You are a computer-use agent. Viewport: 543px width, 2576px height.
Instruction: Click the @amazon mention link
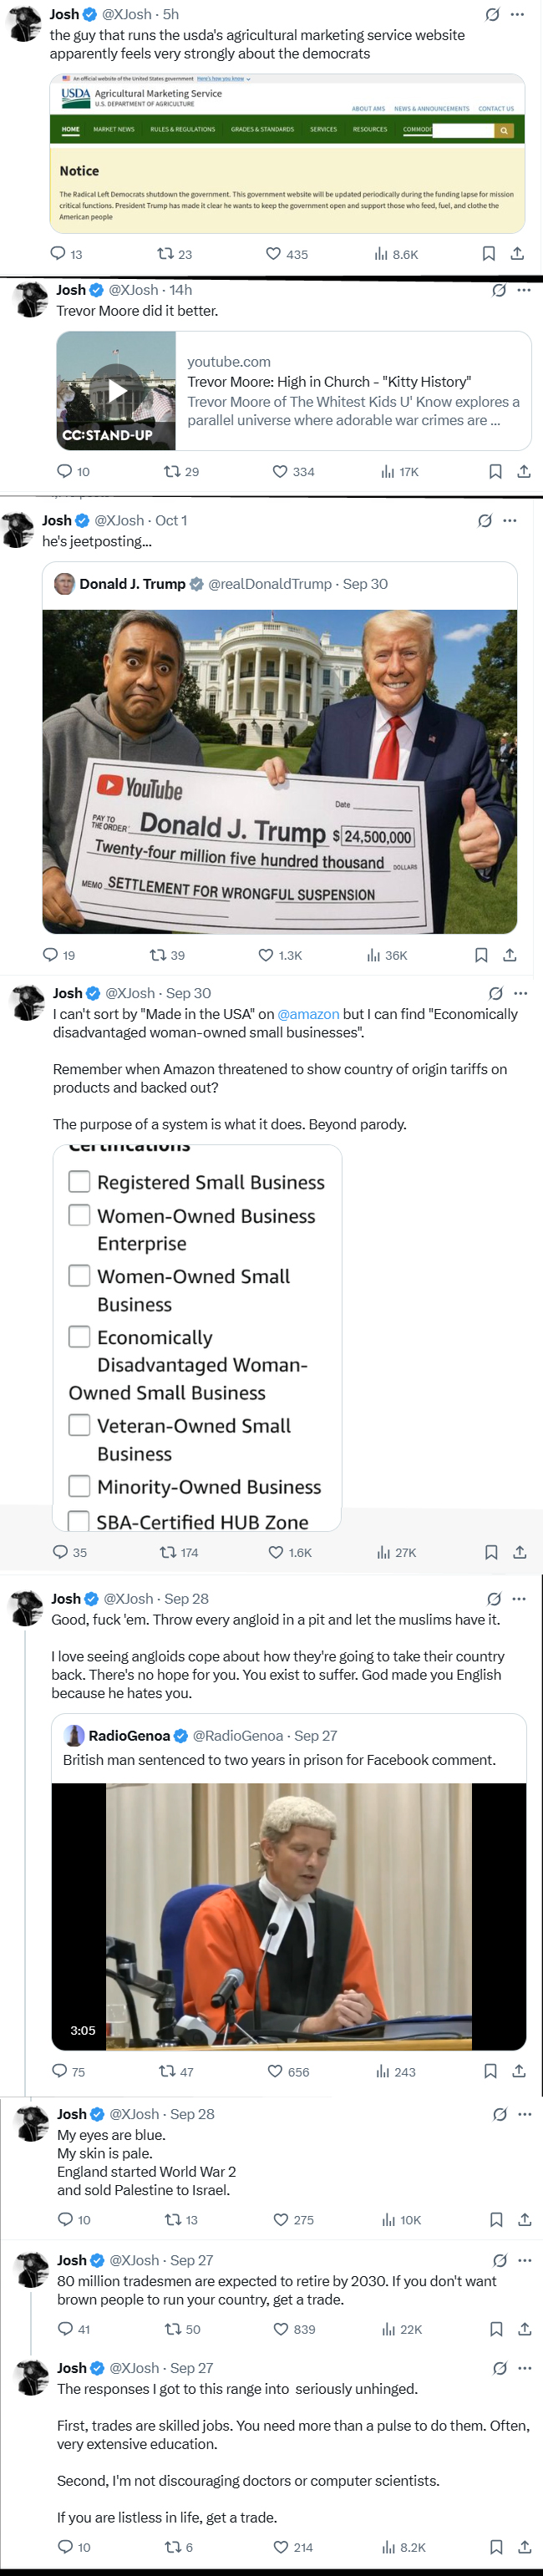click(308, 1014)
